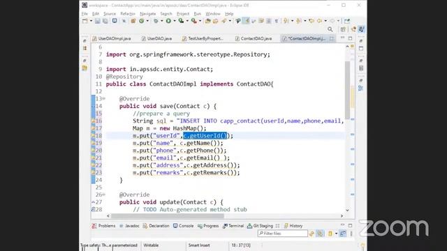Click the magnifier Quick Access search icon
447x251 pixels.
330,29
